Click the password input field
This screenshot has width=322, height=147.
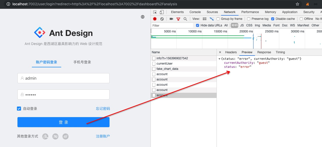pyautogui.click(x=63, y=94)
